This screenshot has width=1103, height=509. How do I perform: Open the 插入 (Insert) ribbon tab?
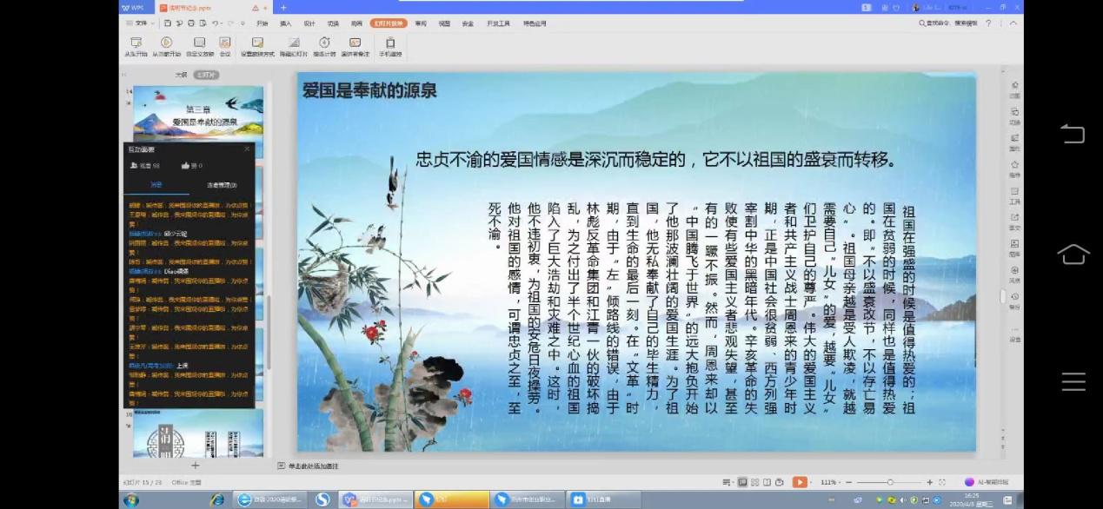coord(285,23)
